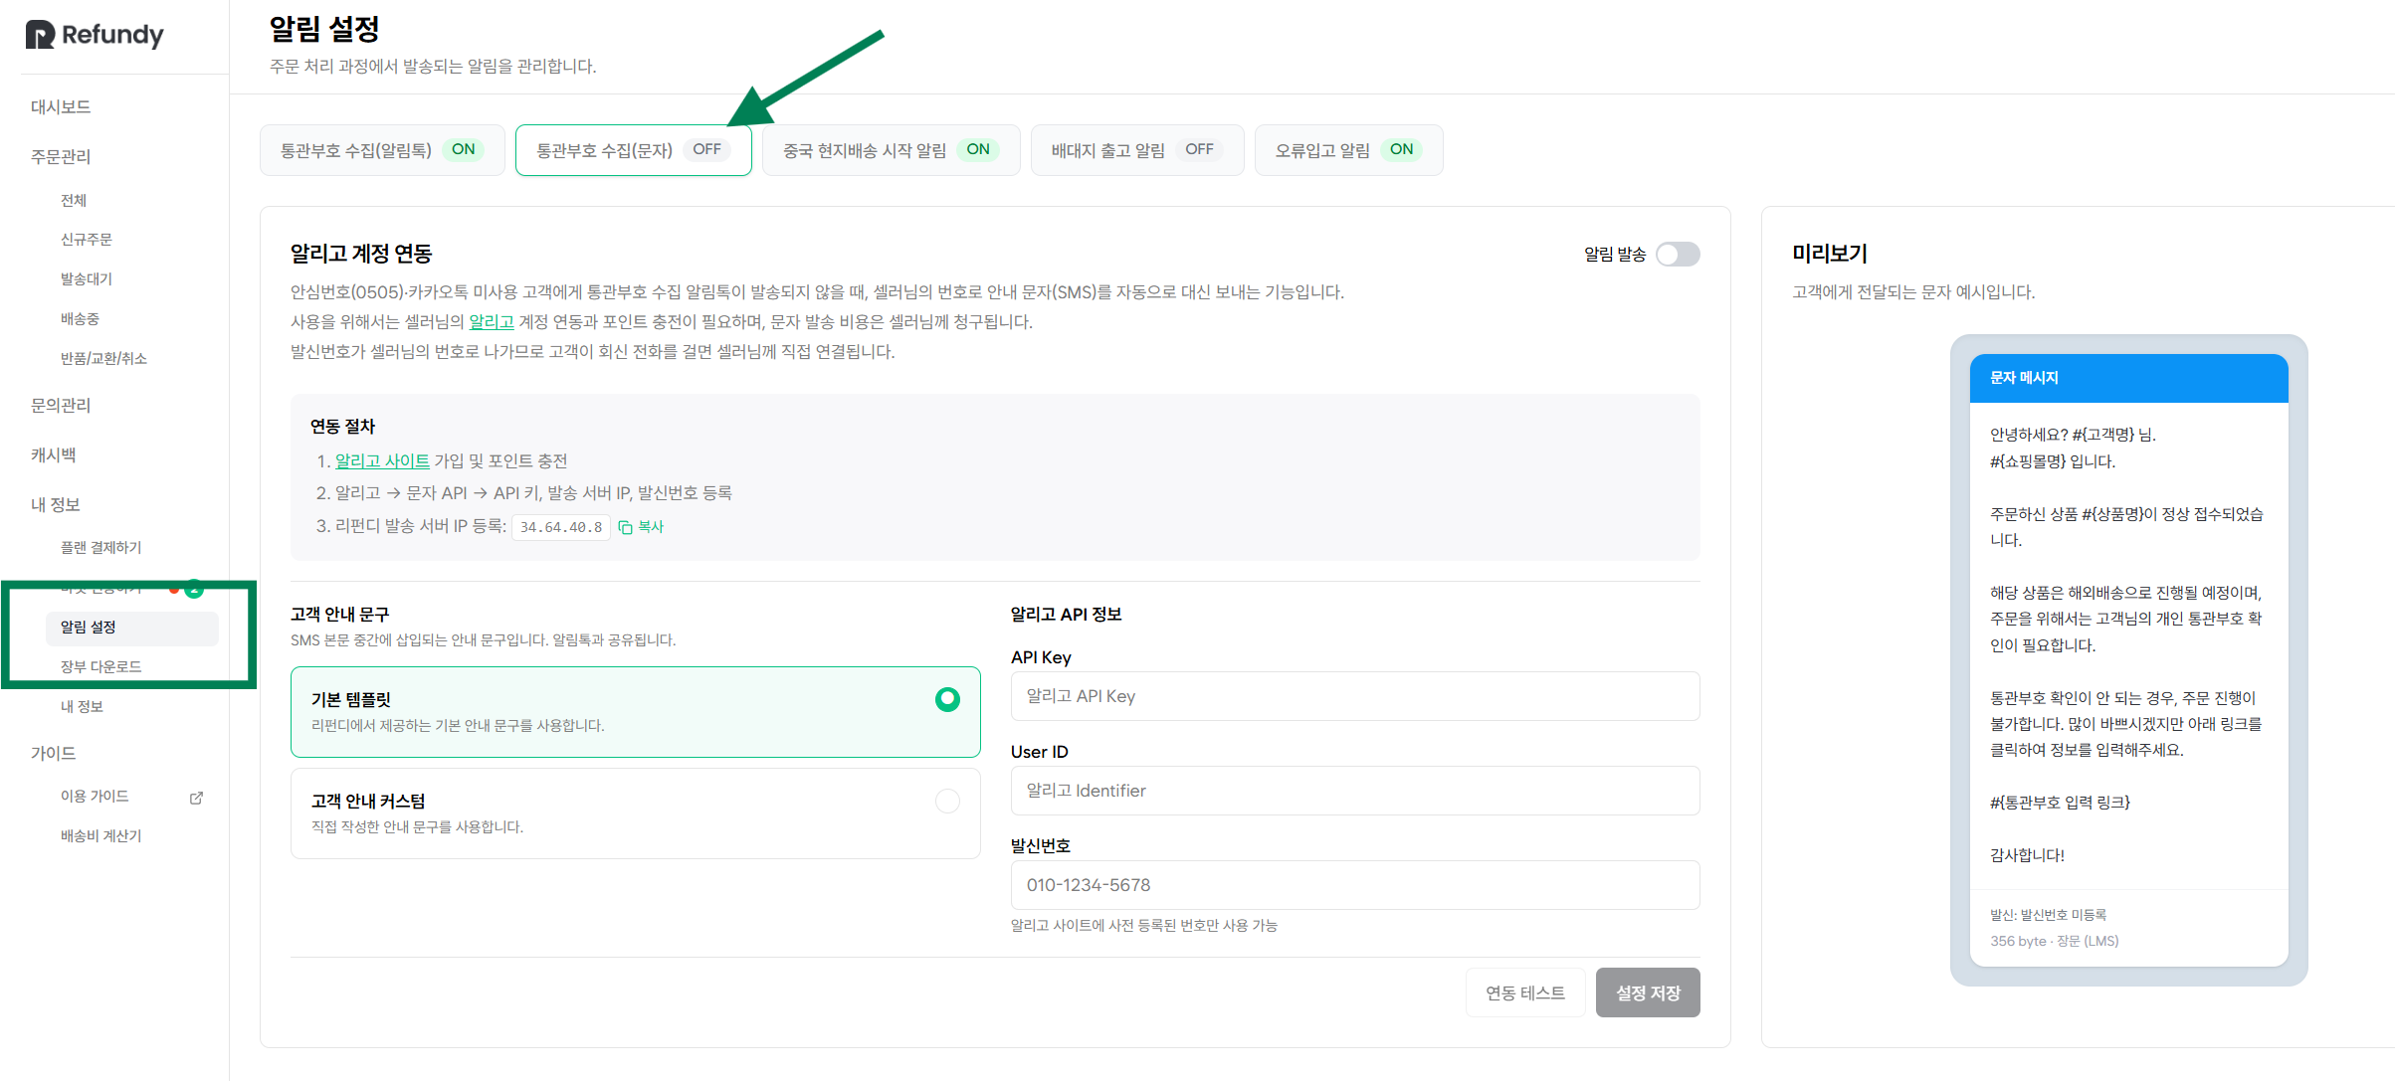Select the 기본 템플릿 radio option
Viewport: 2395px width, 1081px height.
pos(947,699)
